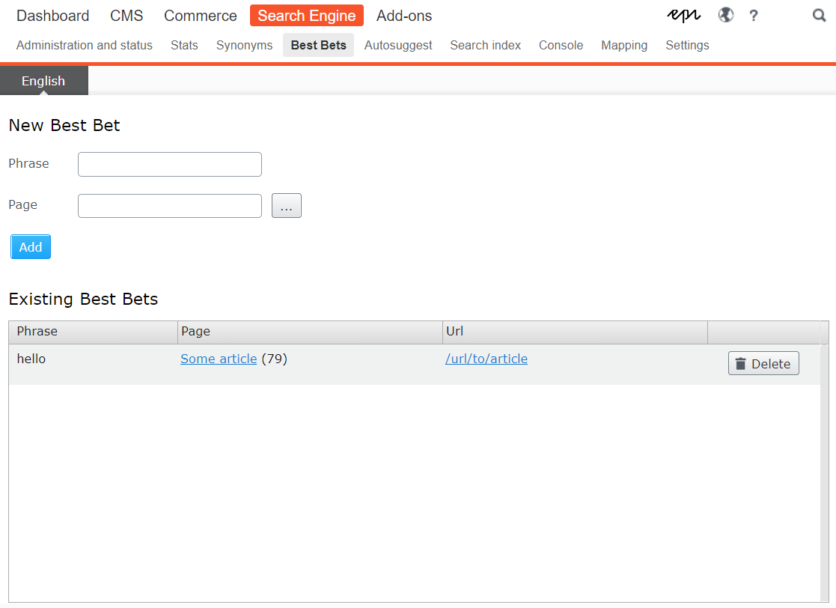Open the Synonyms section
Viewport: 836px width, 608px height.
[244, 46]
